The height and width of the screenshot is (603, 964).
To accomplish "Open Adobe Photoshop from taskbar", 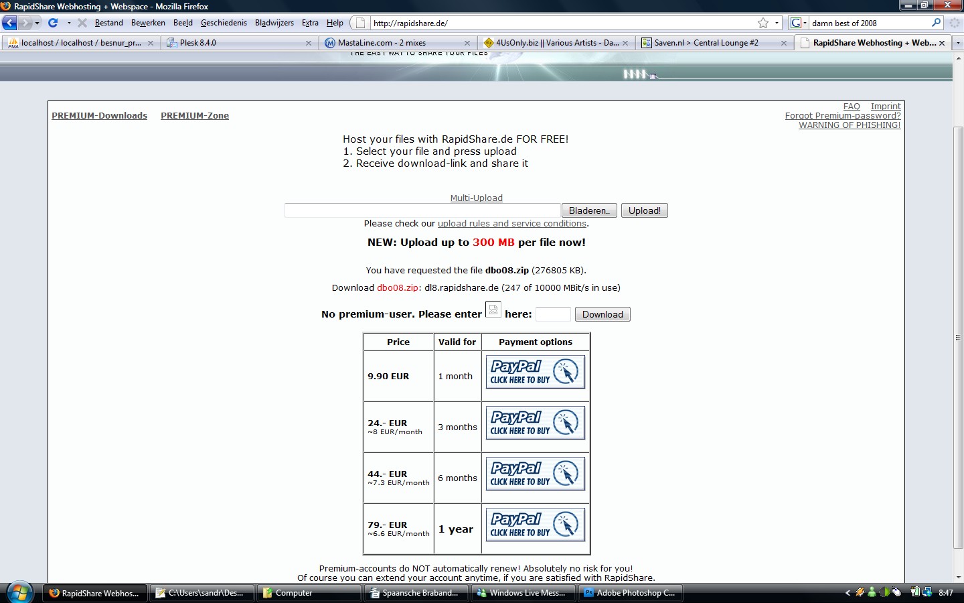I will coord(630,593).
